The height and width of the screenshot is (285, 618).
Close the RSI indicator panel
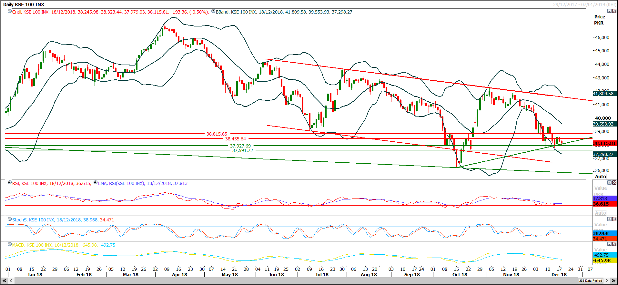point(614,183)
